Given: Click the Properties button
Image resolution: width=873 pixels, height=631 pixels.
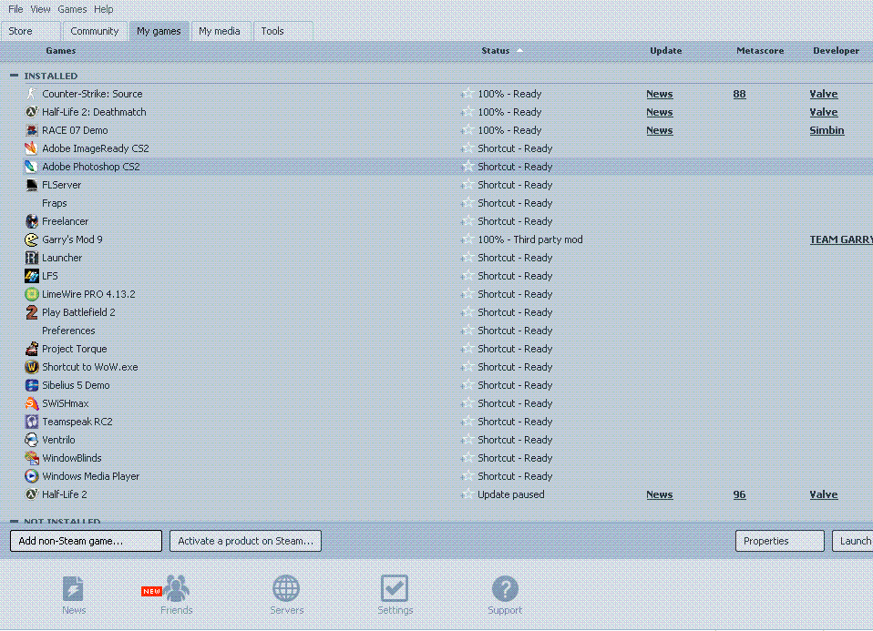Looking at the screenshot, I should (x=779, y=541).
